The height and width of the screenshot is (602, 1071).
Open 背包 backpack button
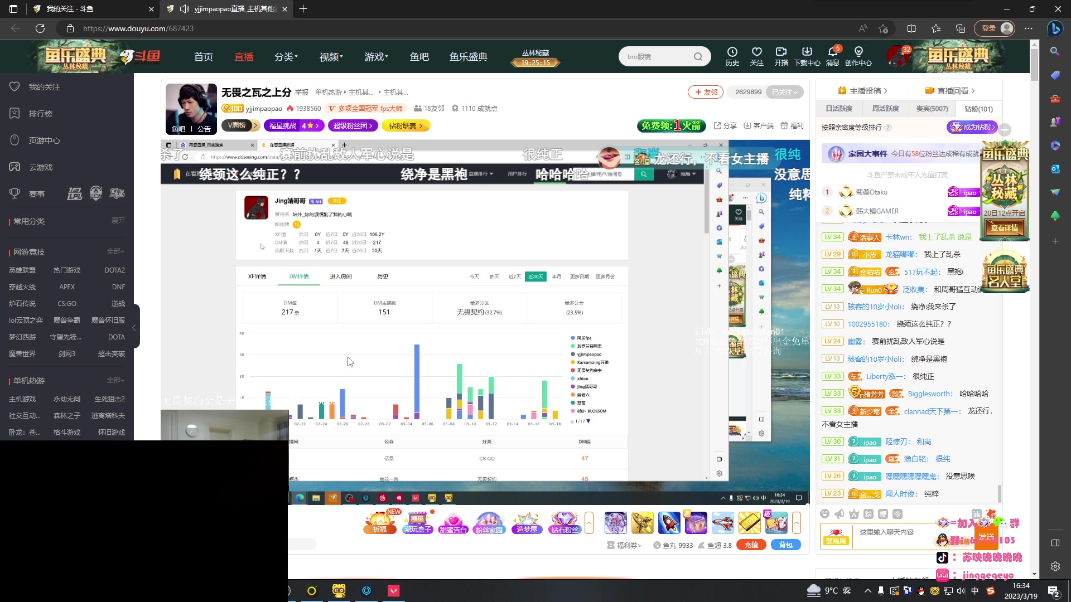pos(786,545)
